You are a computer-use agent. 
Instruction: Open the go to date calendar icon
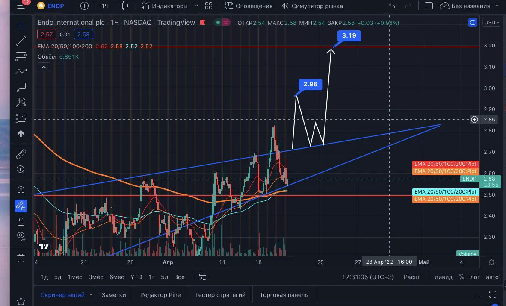[203, 277]
